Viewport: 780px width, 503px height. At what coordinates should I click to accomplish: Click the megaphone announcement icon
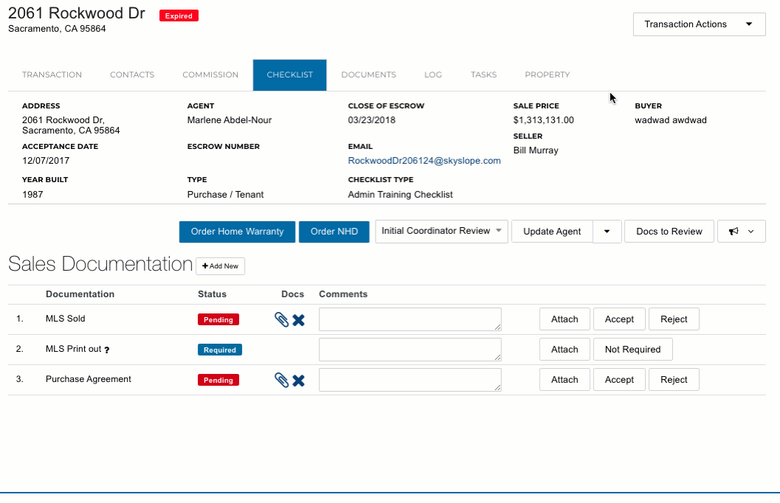(x=734, y=231)
